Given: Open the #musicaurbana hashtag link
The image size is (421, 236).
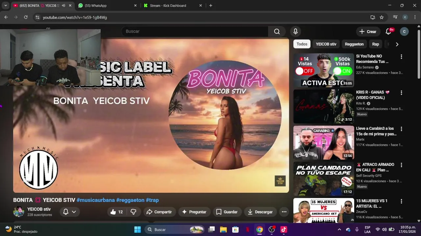Looking at the screenshot, I should [96, 200].
